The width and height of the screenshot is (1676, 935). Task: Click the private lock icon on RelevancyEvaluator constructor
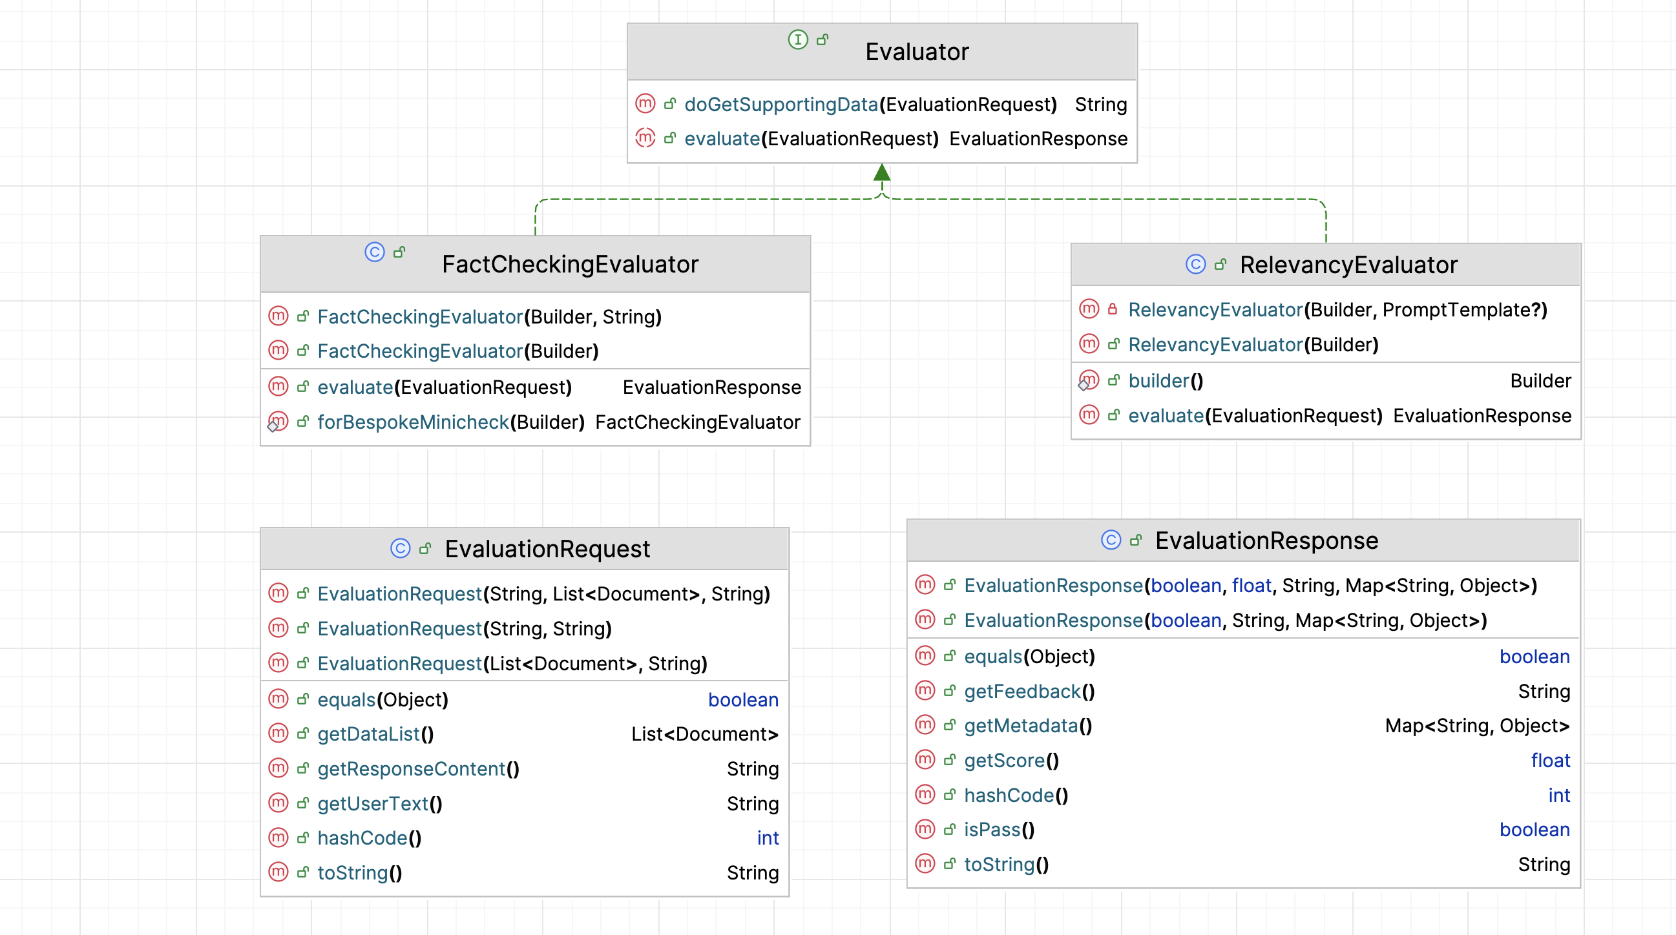(1113, 309)
